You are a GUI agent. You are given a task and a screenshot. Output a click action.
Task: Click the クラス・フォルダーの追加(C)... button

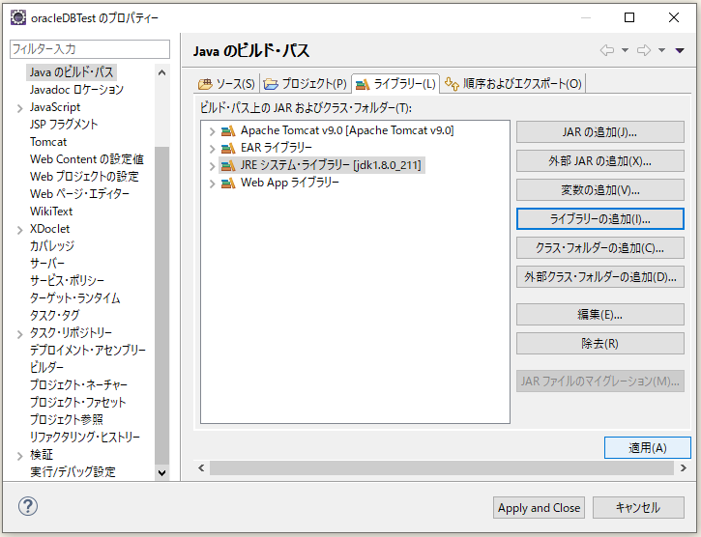point(600,248)
